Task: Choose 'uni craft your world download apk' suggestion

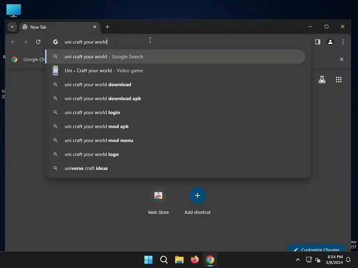Action: tap(176, 98)
